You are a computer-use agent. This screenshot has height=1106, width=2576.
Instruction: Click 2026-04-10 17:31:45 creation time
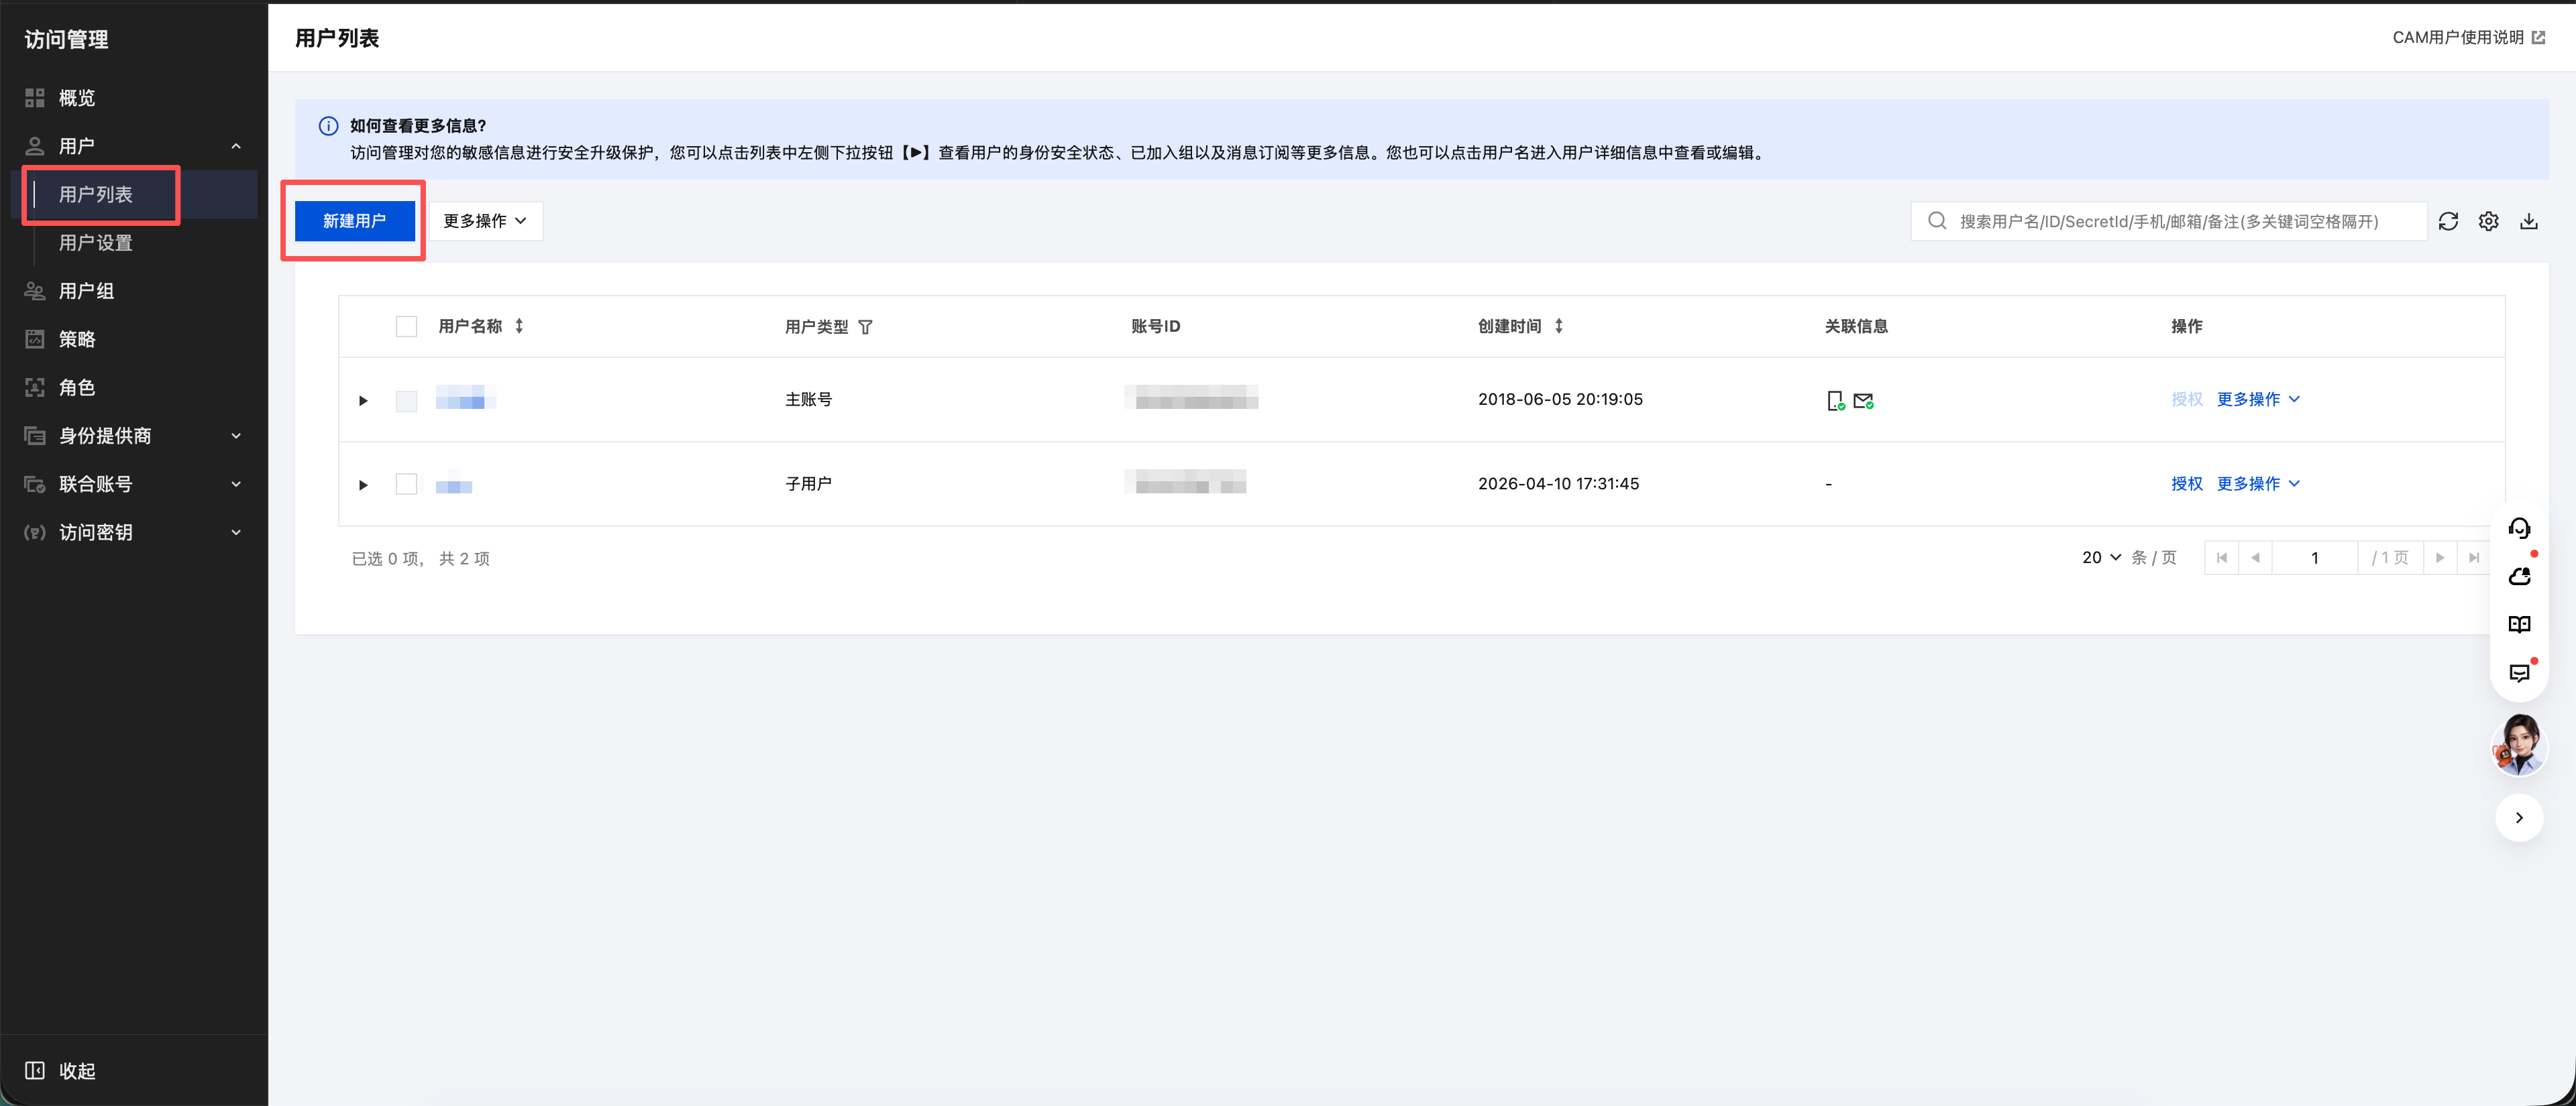click(1558, 483)
